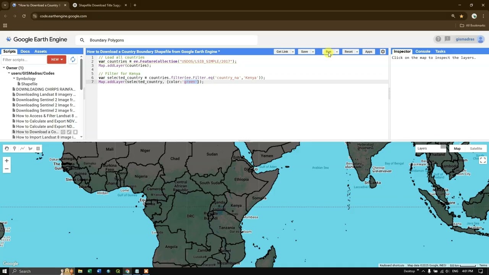The height and width of the screenshot is (275, 489).
Task: Select the Scripts tab
Action: point(10,51)
